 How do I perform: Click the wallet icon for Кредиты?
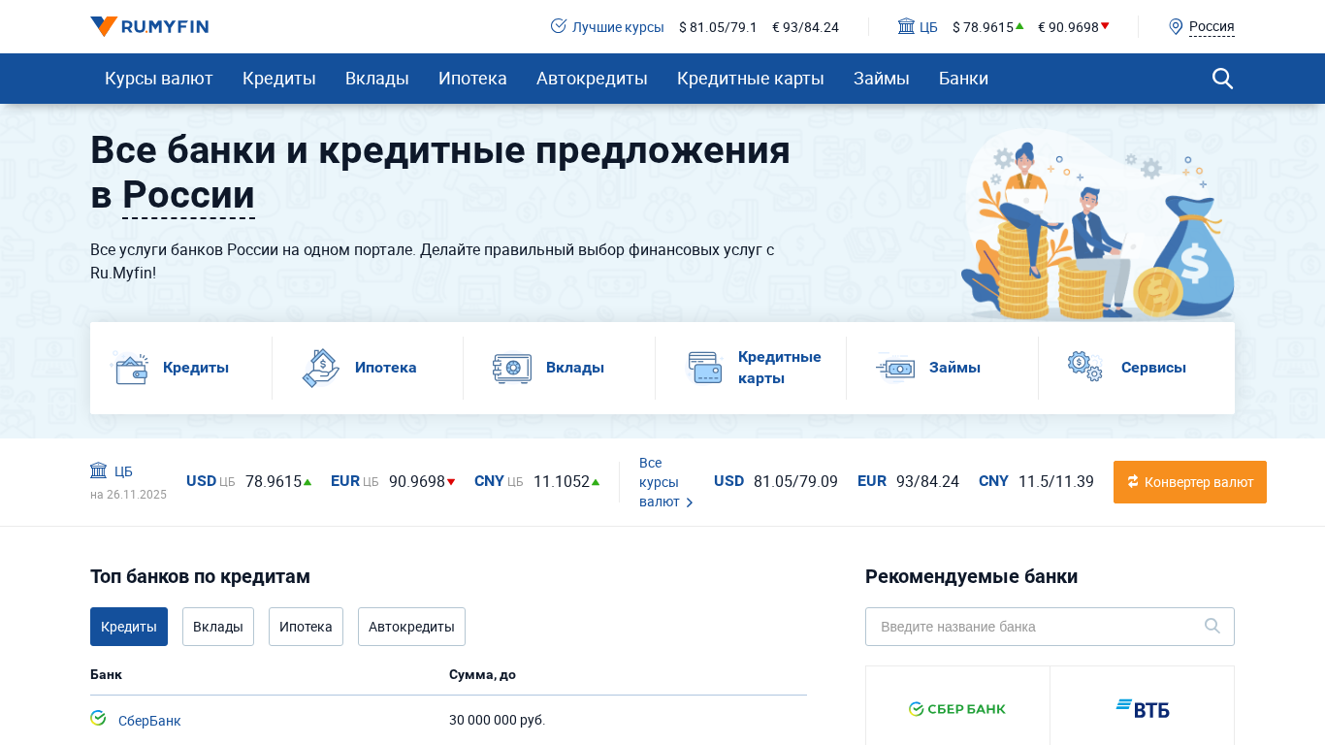click(130, 368)
